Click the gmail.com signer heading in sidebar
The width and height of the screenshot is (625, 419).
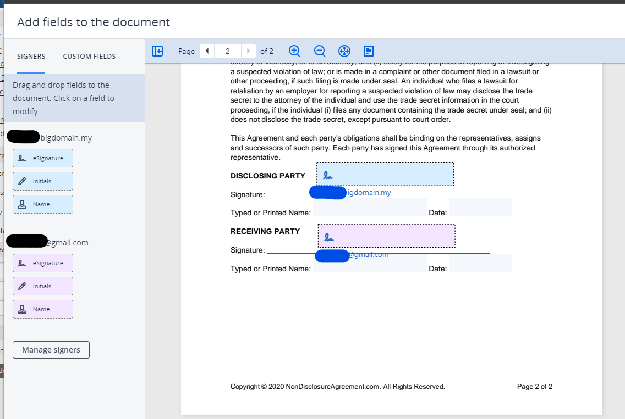tap(66, 243)
